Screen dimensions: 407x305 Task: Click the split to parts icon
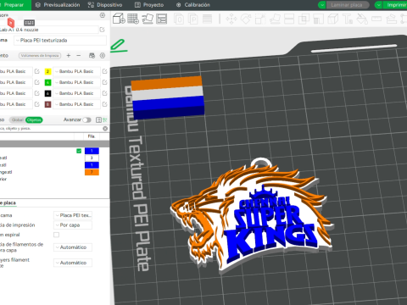pyautogui.click(x=193, y=19)
